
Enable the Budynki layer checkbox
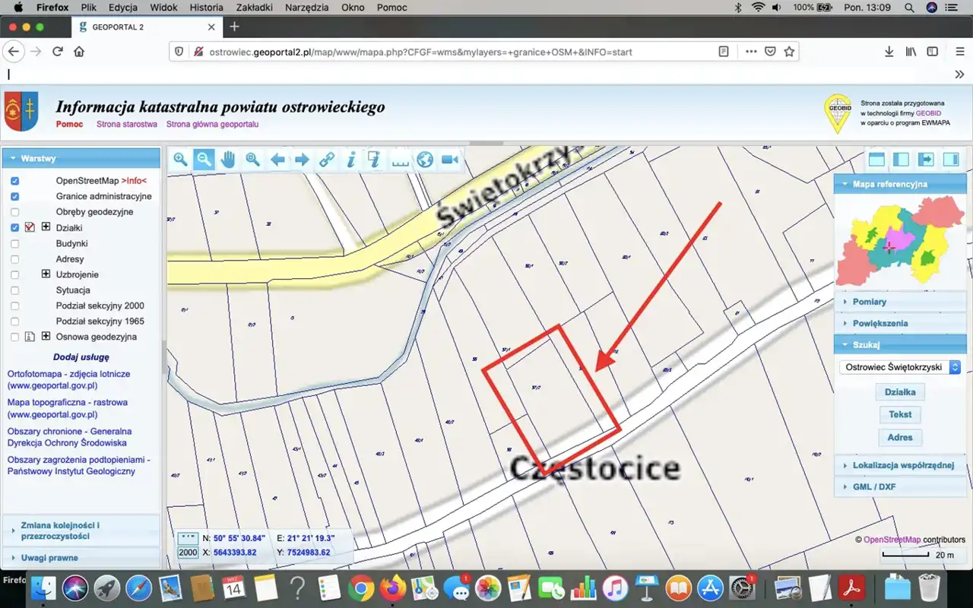pyautogui.click(x=15, y=244)
